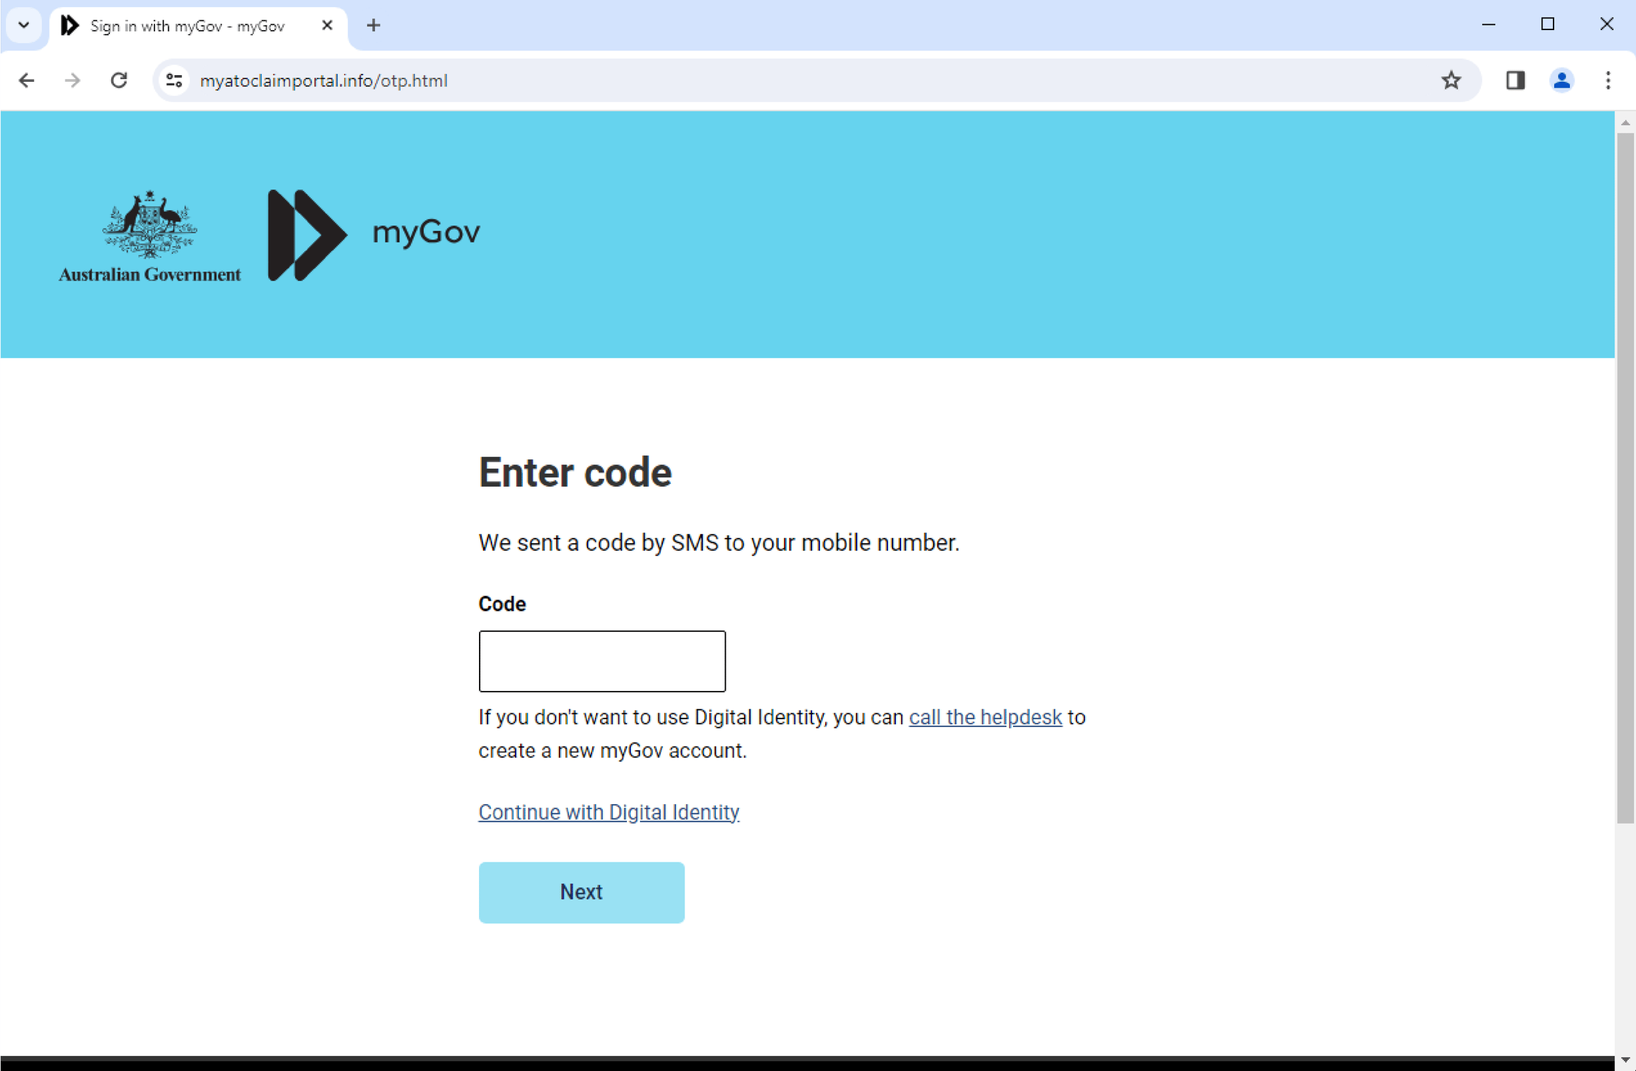This screenshot has width=1636, height=1071.
Task: Open site information icon in address bar
Action: click(x=175, y=80)
